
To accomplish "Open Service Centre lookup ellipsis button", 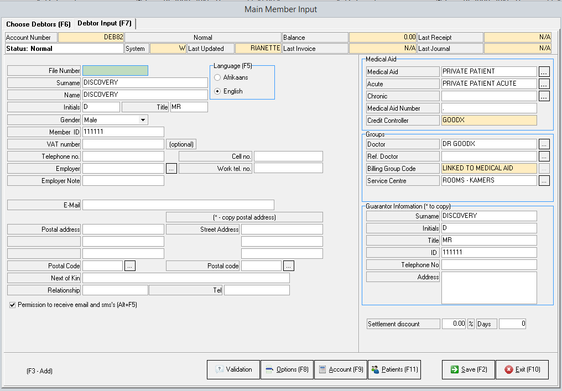I will 544,181.
